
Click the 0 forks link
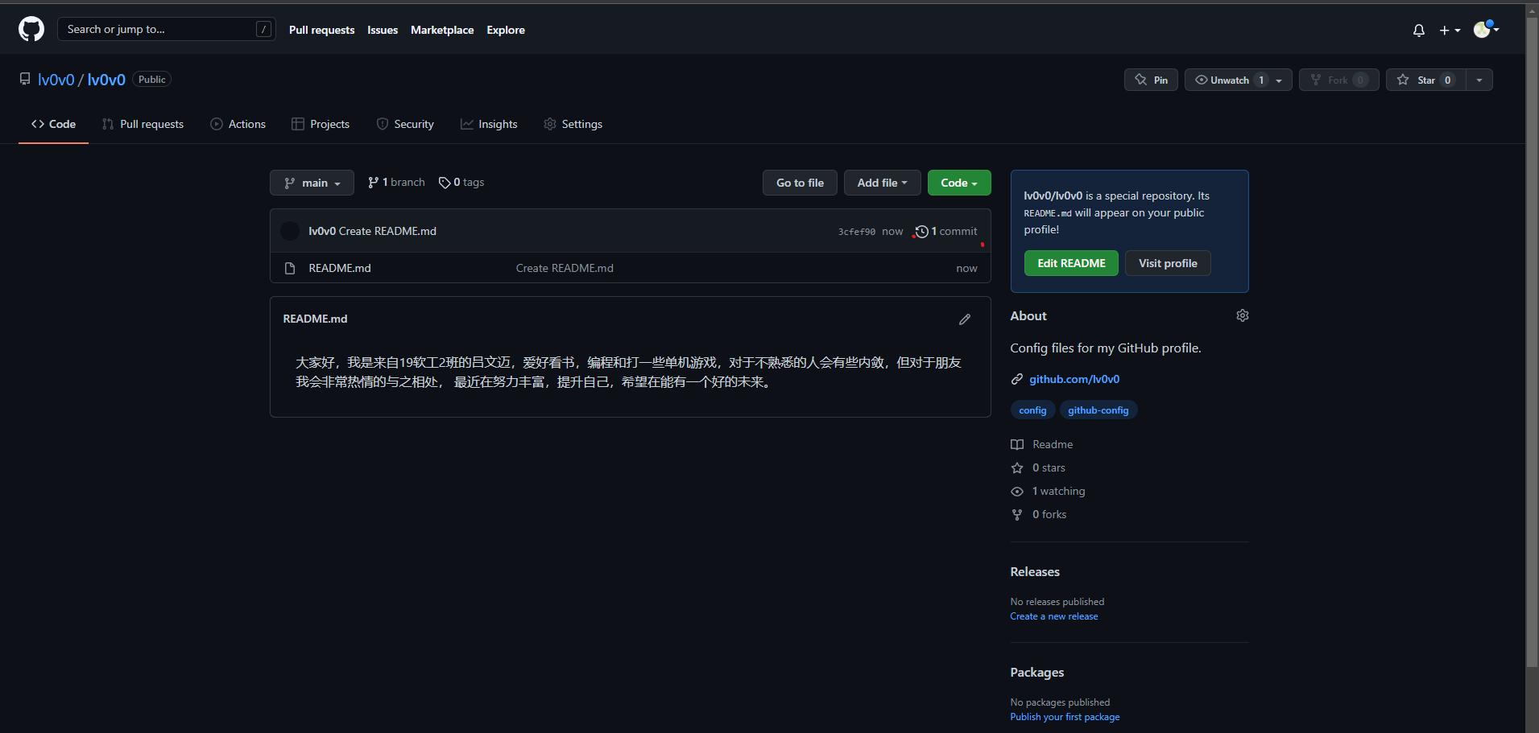click(1049, 515)
